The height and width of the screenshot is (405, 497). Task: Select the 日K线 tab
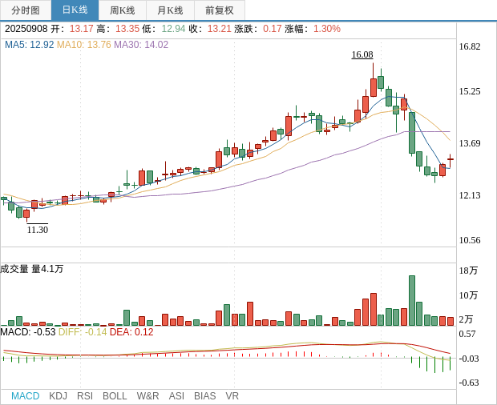75,10
